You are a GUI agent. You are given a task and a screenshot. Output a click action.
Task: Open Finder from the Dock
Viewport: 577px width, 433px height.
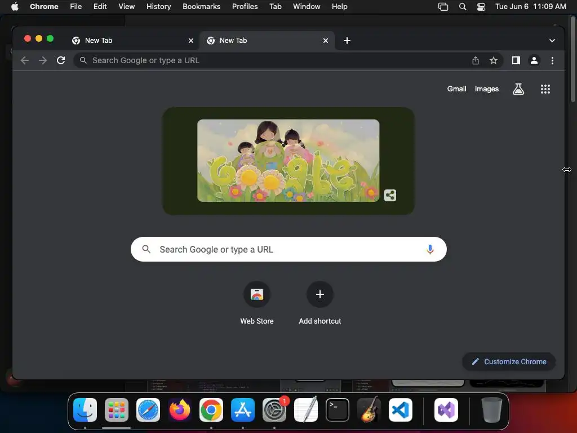pyautogui.click(x=85, y=410)
